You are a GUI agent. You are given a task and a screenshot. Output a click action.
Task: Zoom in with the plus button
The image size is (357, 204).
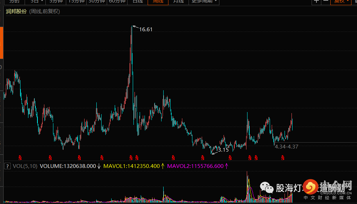coord(316,2)
